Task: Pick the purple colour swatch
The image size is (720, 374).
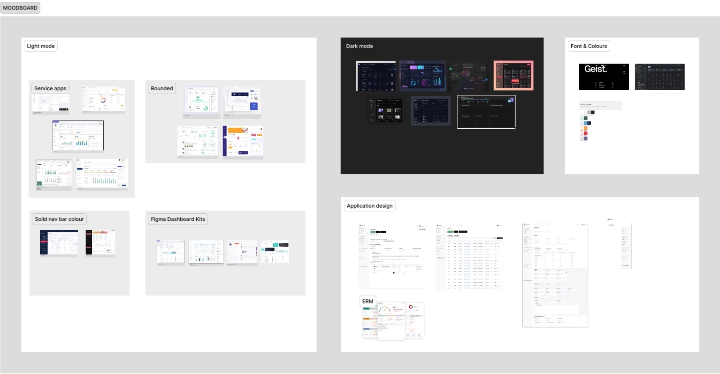Action: (586, 138)
